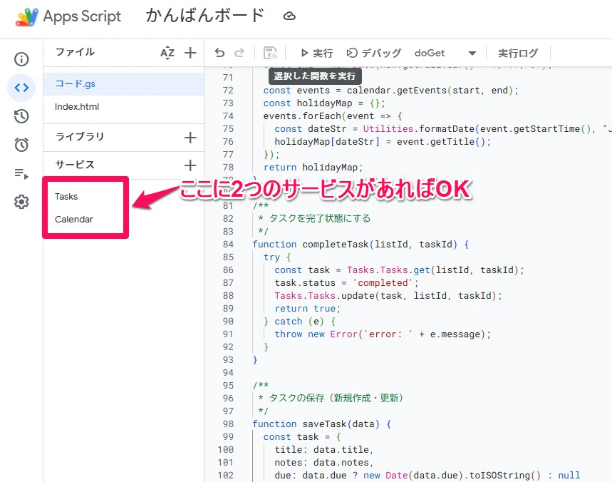Click line number 98 in gutter
This screenshot has height=482, width=612.
pyautogui.click(x=228, y=424)
